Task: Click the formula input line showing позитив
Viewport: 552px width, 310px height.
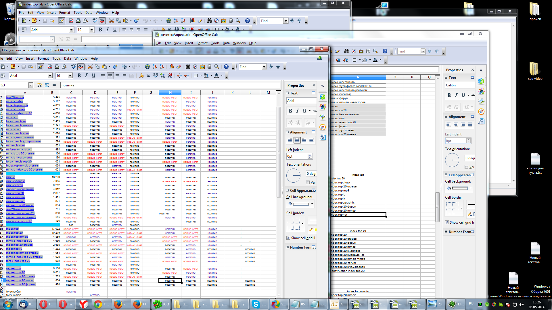Action: 170,85
